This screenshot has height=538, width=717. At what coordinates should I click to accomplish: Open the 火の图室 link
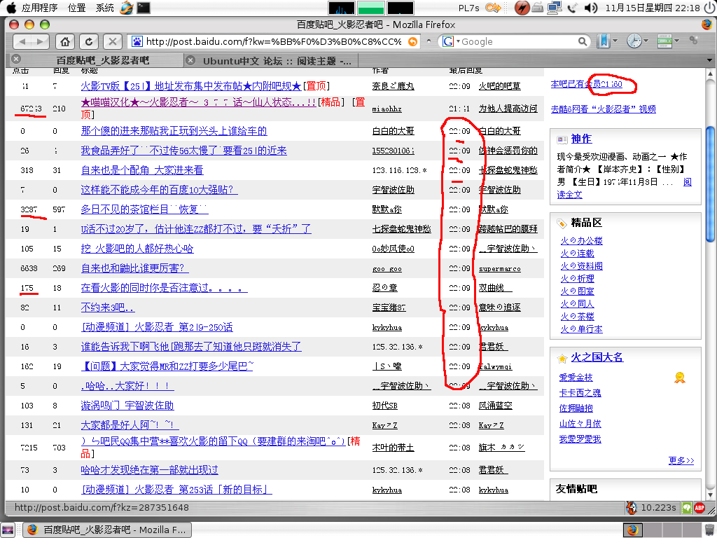[577, 291]
